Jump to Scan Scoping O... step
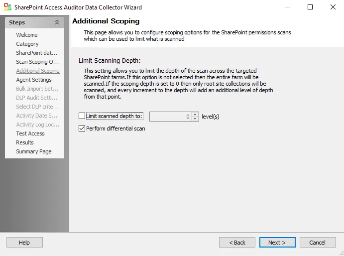Image resolution: width=344 pixels, height=256 pixels. pos(37,62)
